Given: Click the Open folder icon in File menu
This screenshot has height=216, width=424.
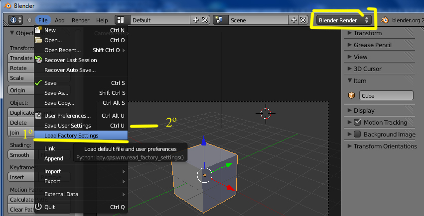Looking at the screenshot, I should tap(38, 40).
